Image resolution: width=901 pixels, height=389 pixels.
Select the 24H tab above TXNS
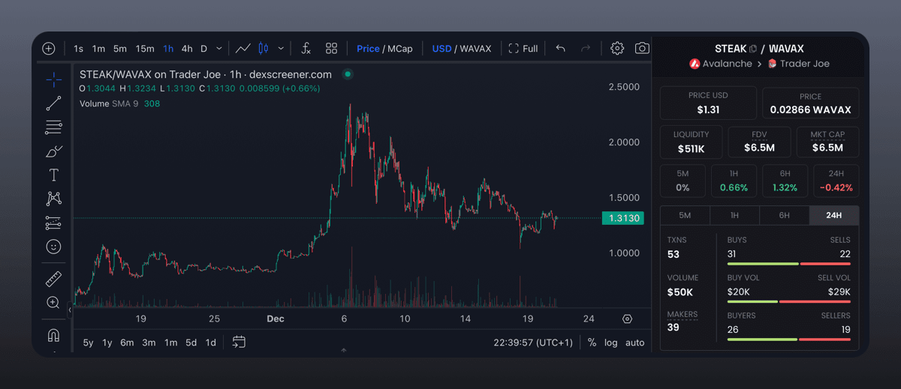[833, 215]
